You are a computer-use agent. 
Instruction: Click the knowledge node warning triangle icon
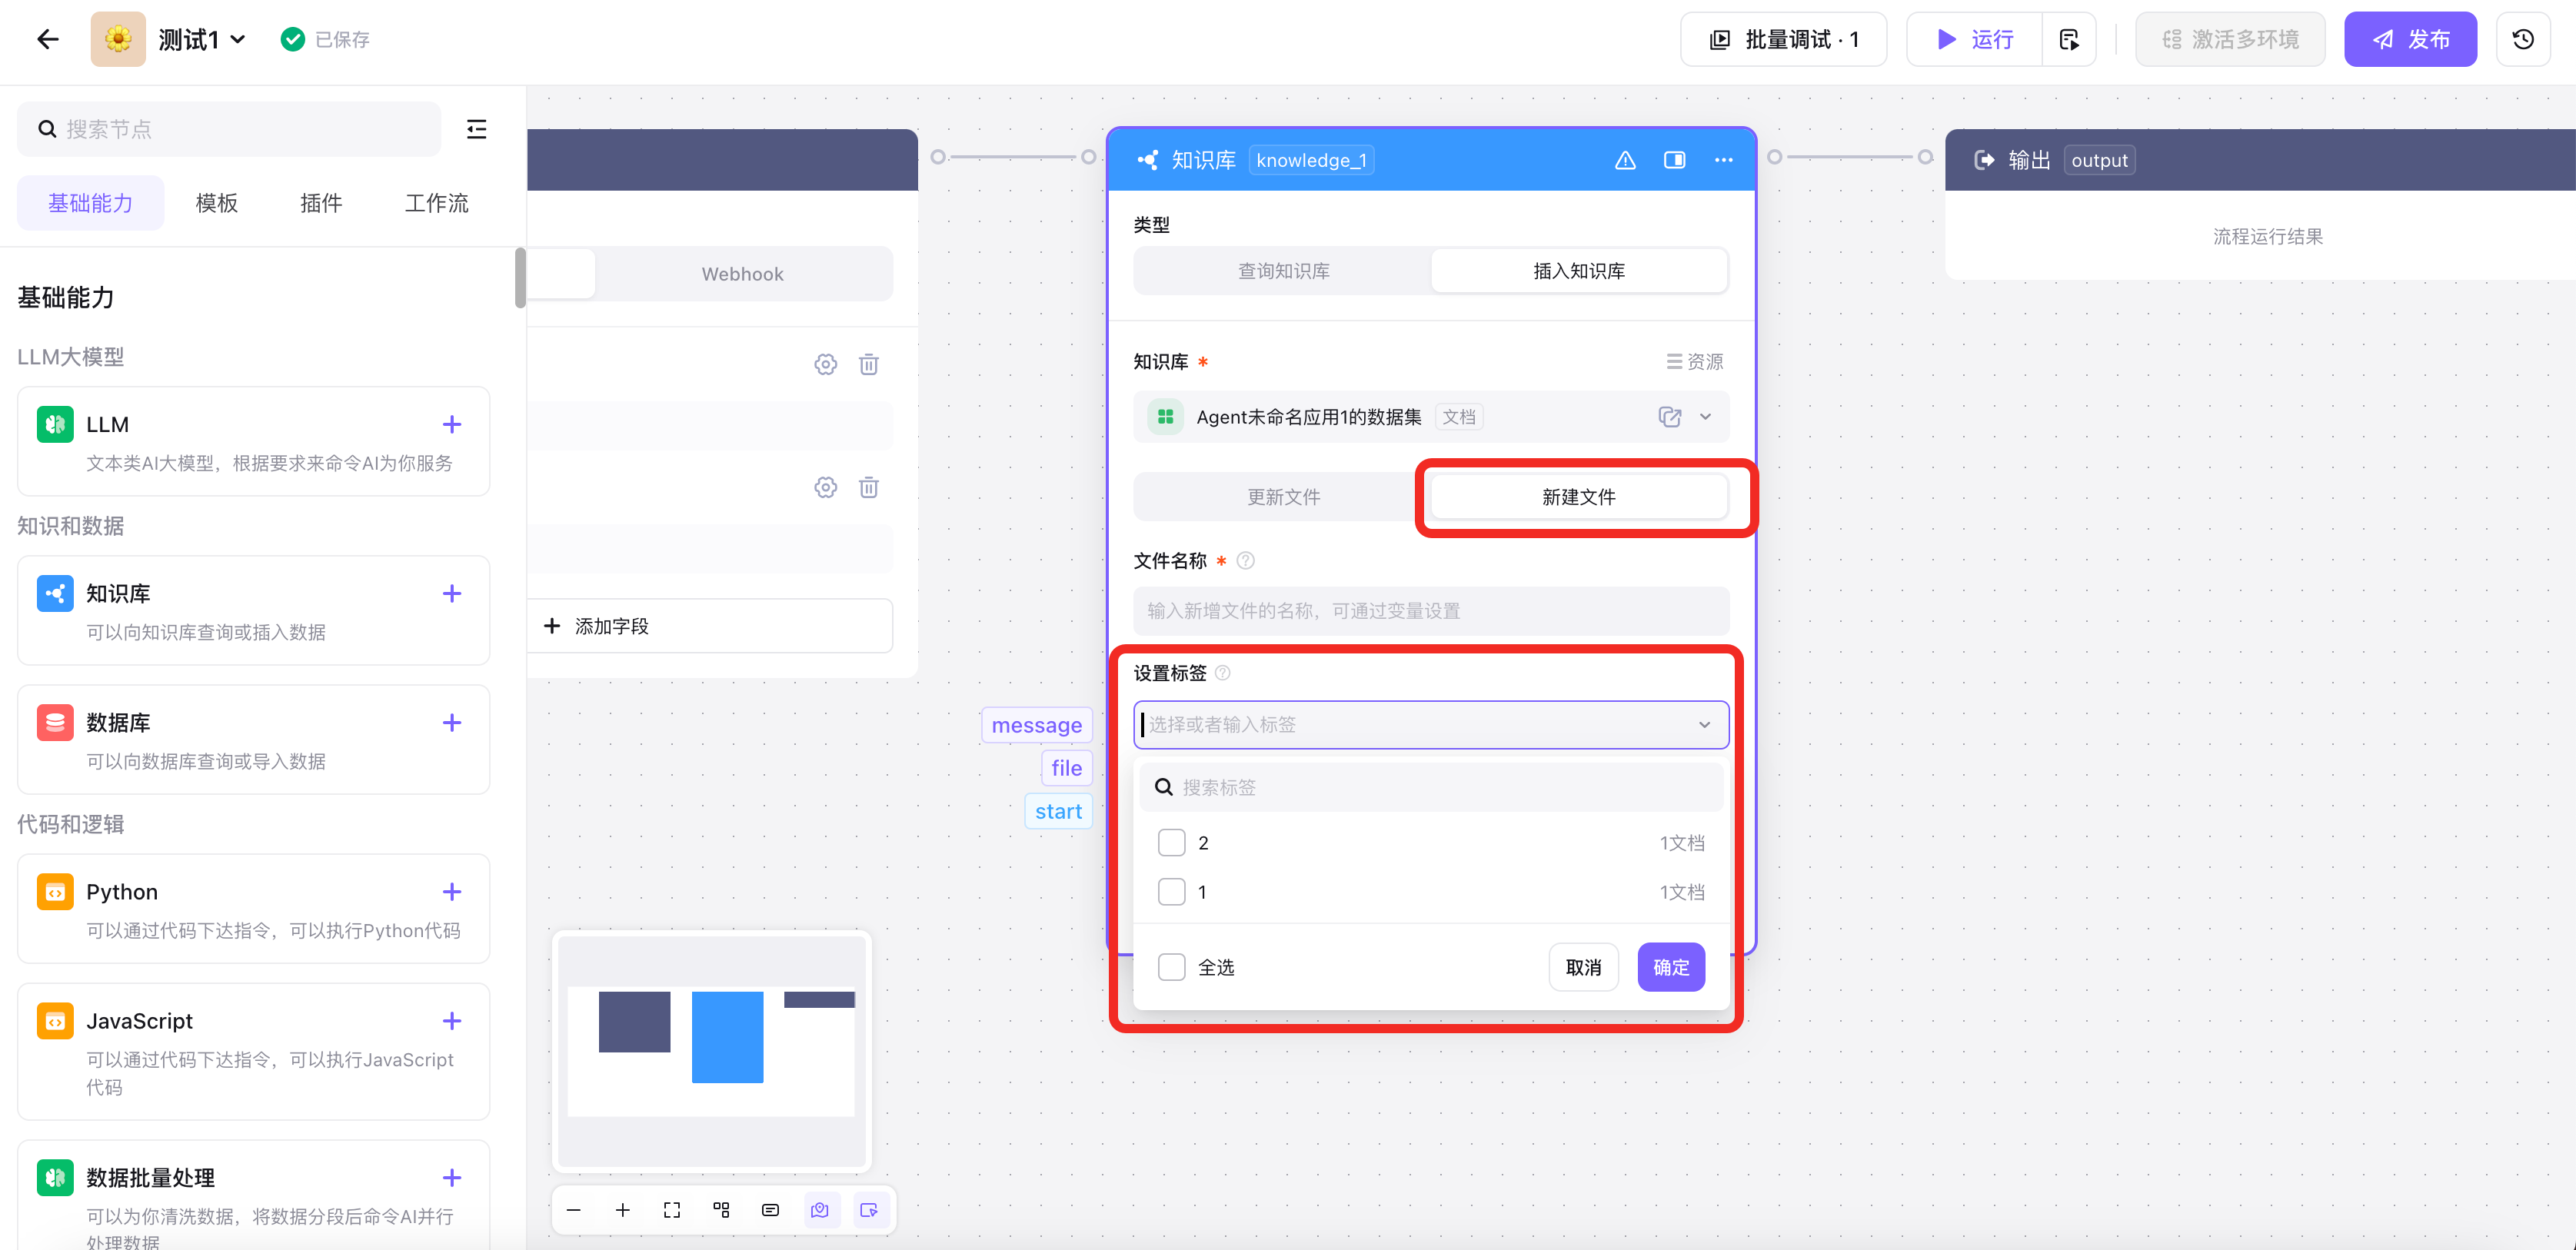pyautogui.click(x=1625, y=160)
